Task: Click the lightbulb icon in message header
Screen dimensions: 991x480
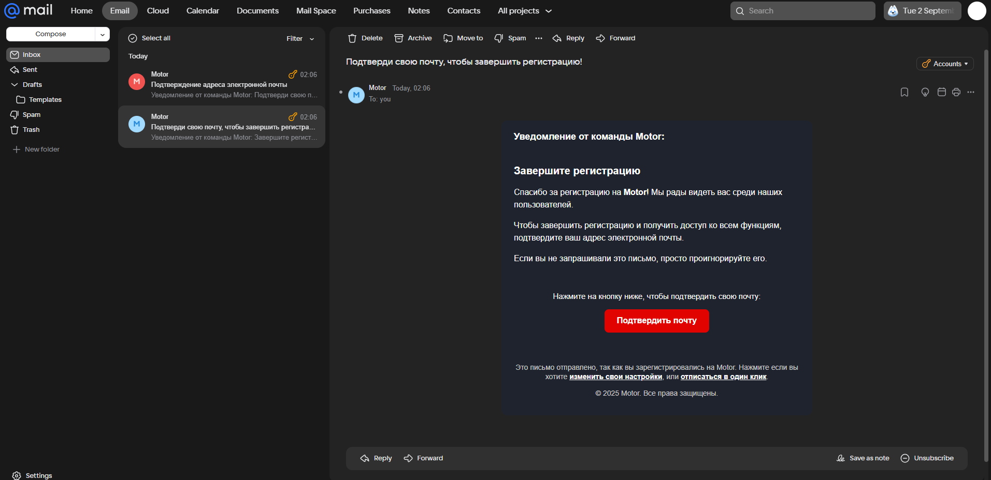Action: 925,92
